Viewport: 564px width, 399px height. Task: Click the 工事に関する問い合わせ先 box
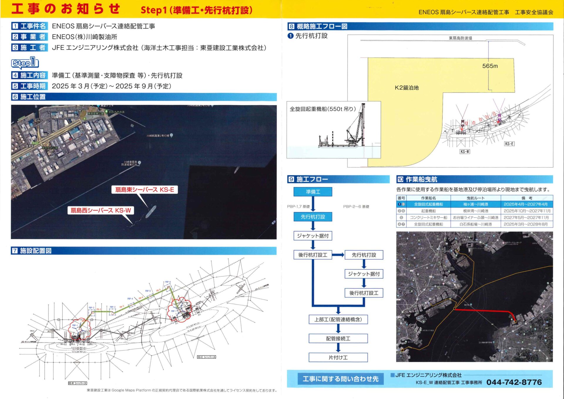[x=340, y=379]
